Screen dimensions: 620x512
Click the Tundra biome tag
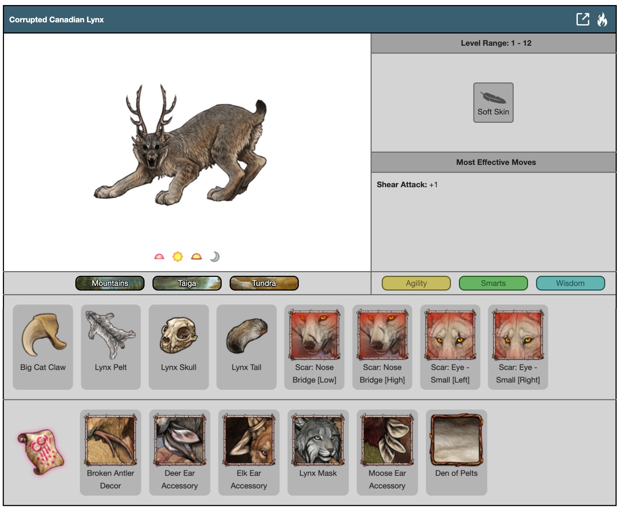264,283
